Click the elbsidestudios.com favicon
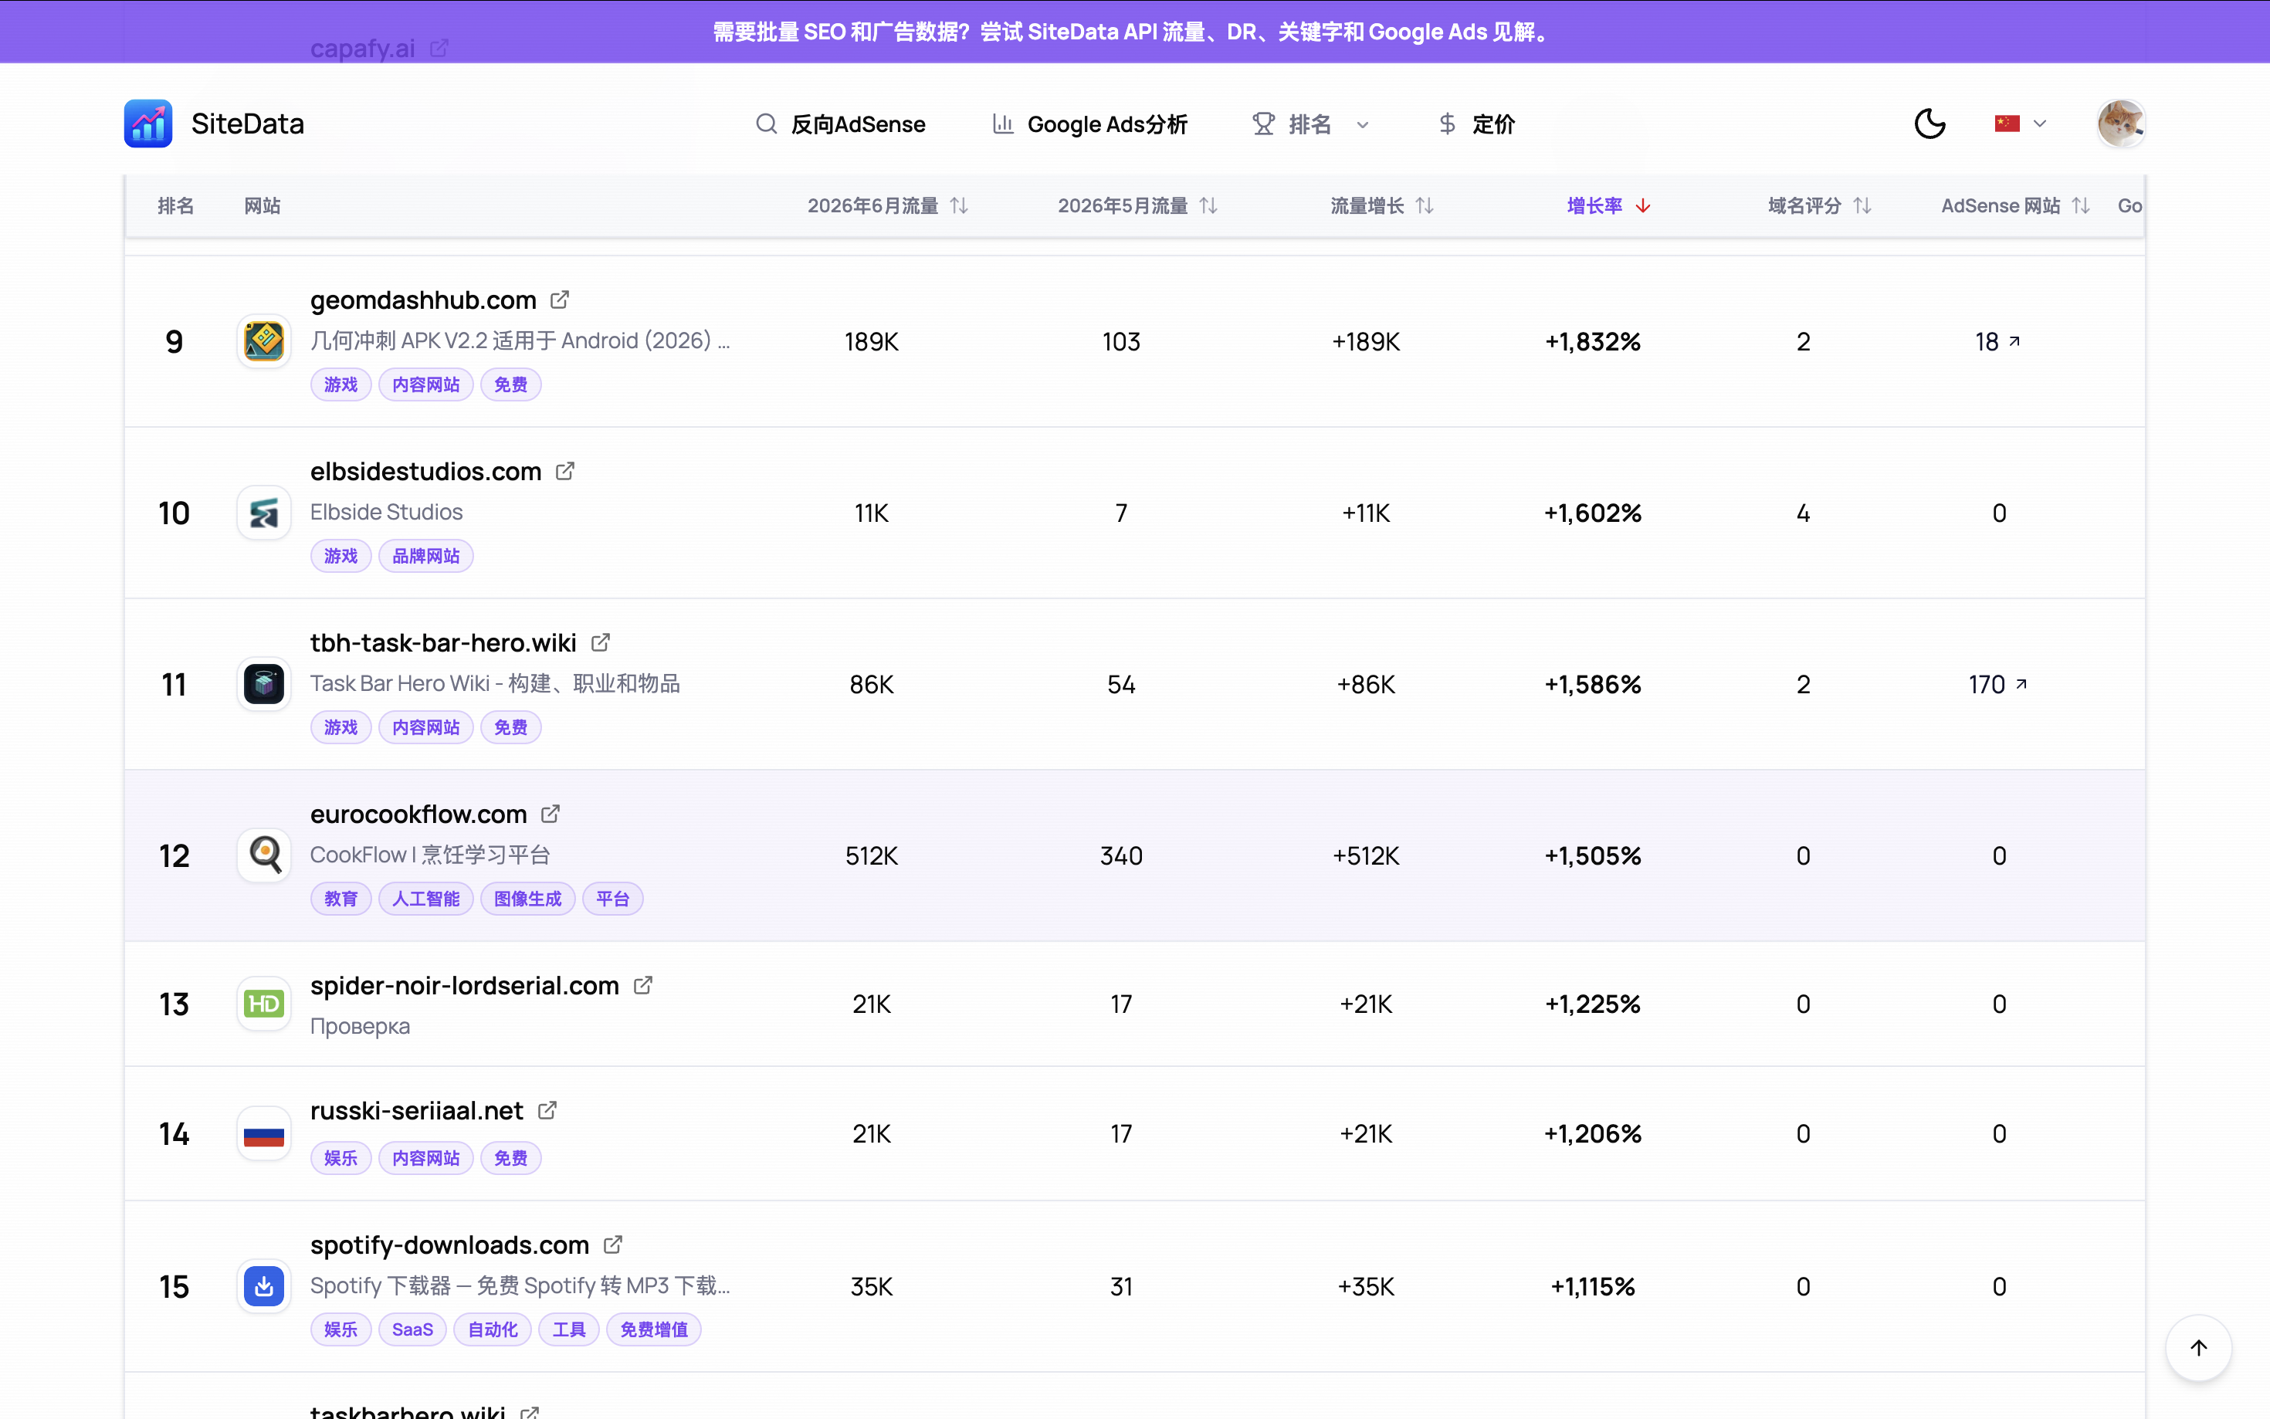Screen dimensions: 2270x1419 point(264,513)
